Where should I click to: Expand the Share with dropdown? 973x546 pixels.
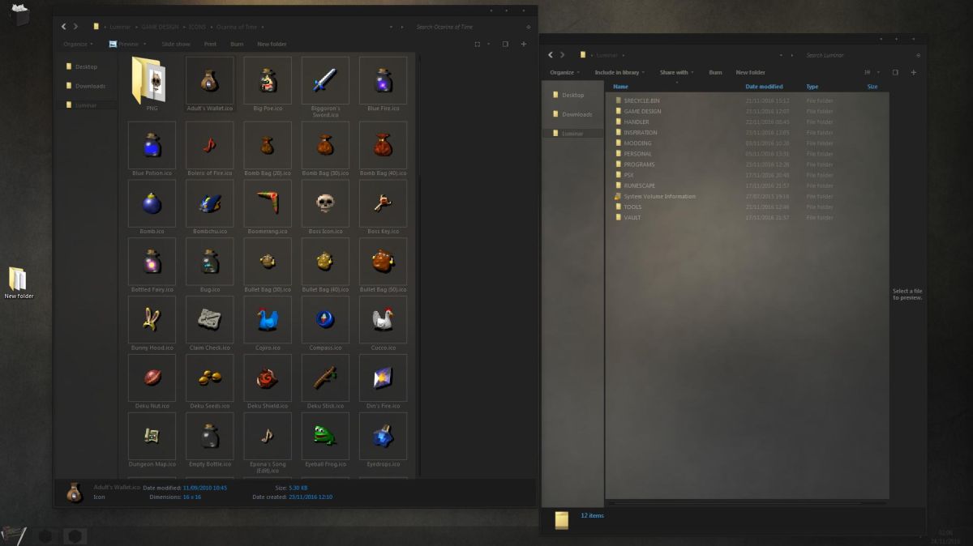pyautogui.click(x=676, y=72)
